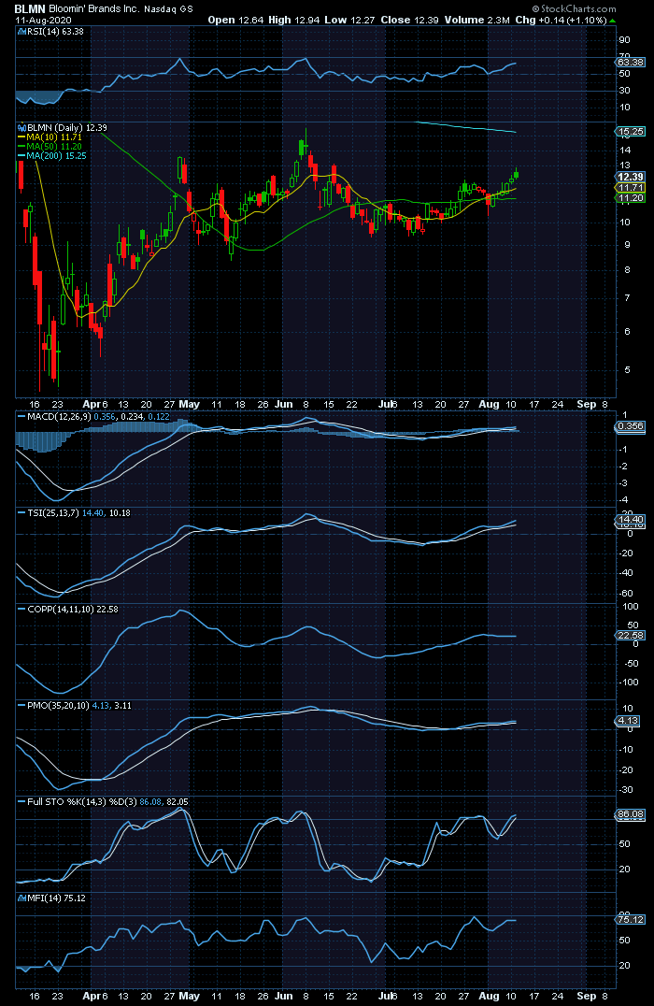The image size is (654, 1006).
Task: Click the 14.40 TSI value tag
Action: [631, 520]
